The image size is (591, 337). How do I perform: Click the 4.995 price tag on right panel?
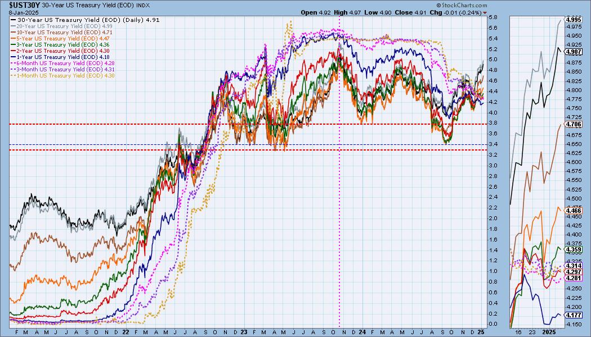(574, 20)
